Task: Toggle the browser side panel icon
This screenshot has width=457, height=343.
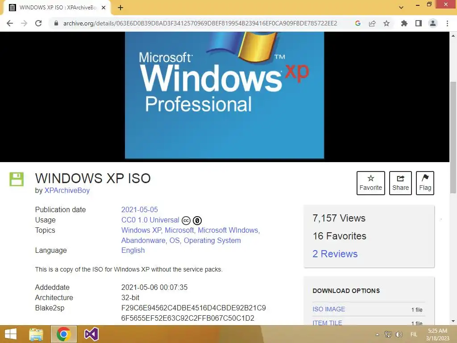Action: (419, 23)
